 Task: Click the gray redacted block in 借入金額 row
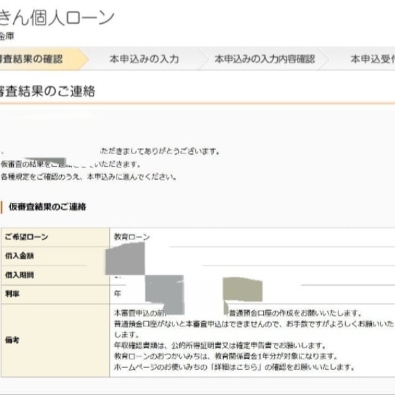(x=124, y=258)
